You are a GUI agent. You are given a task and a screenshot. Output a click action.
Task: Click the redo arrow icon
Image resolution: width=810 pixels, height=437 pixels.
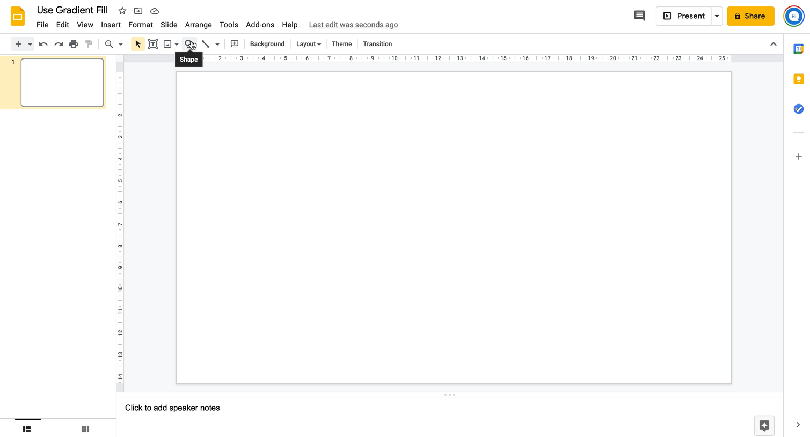[59, 44]
